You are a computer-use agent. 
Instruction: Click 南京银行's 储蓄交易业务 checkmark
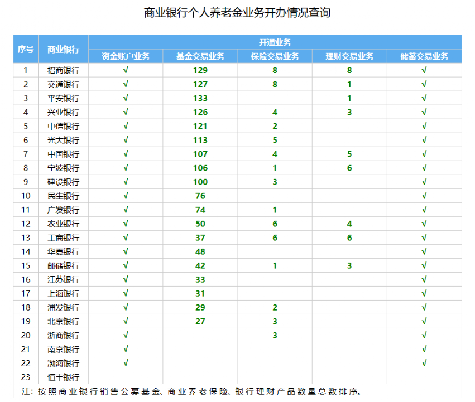(425, 349)
